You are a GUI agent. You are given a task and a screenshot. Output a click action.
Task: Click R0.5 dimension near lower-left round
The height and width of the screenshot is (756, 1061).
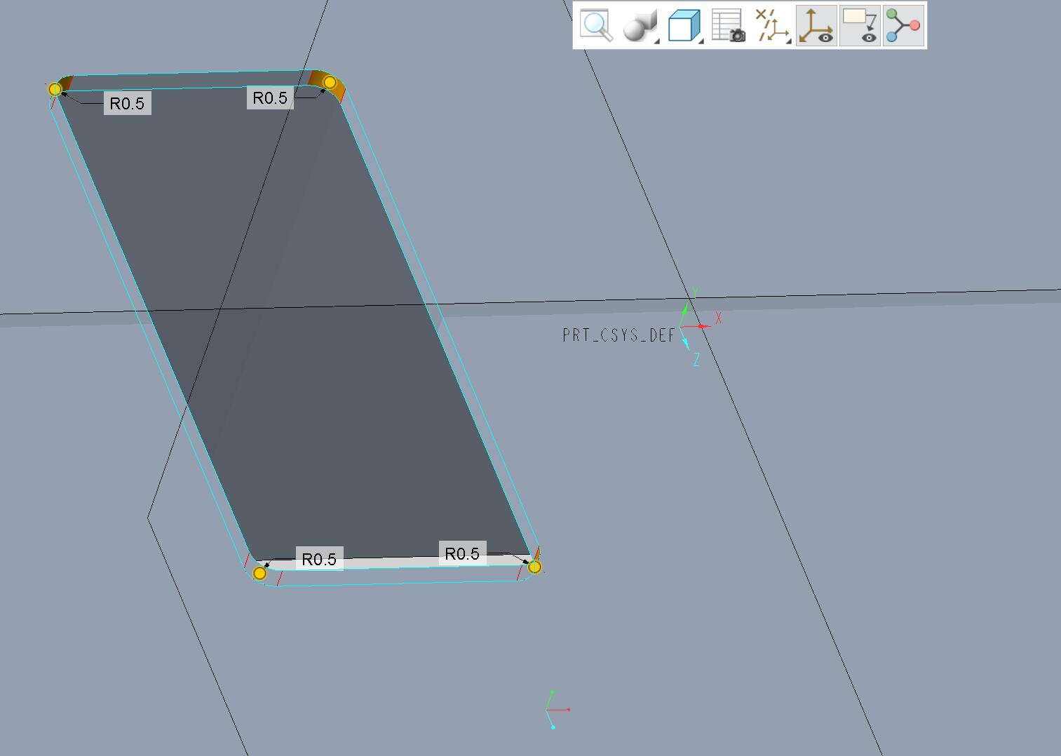[319, 559]
